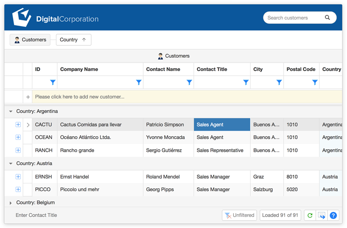The width and height of the screenshot is (347, 228).
Task: Collapse the Country: Argentina group
Action: (11, 111)
